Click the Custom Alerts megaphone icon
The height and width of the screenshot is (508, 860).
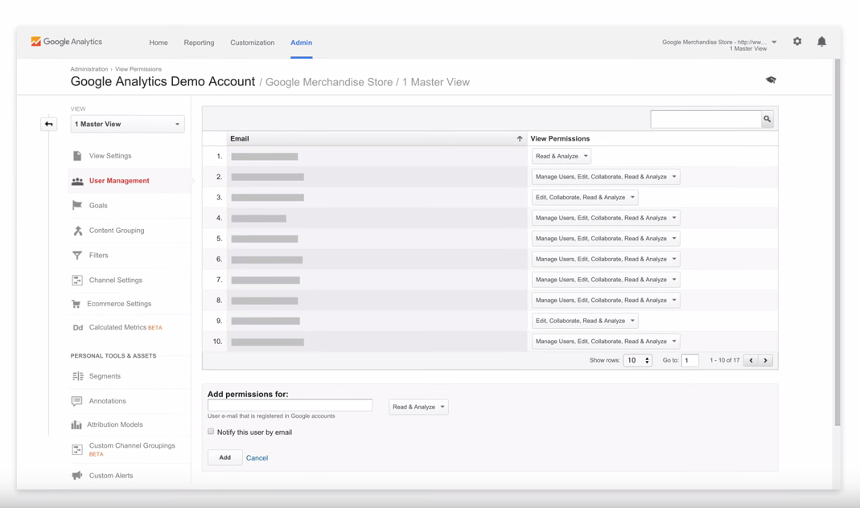click(x=77, y=475)
